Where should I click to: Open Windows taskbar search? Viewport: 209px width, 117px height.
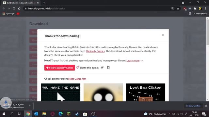pyautogui.click(x=12, y=114)
